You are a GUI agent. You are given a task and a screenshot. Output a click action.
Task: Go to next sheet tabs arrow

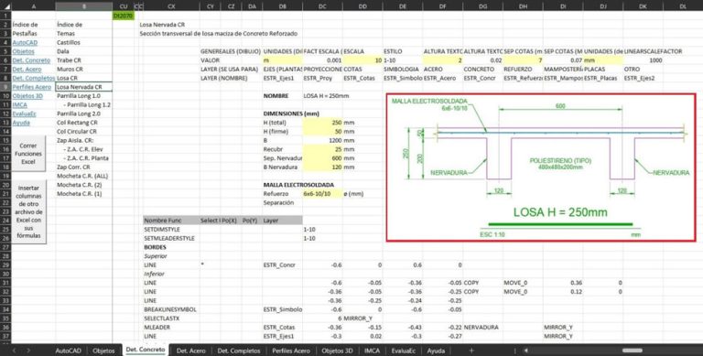29,351
